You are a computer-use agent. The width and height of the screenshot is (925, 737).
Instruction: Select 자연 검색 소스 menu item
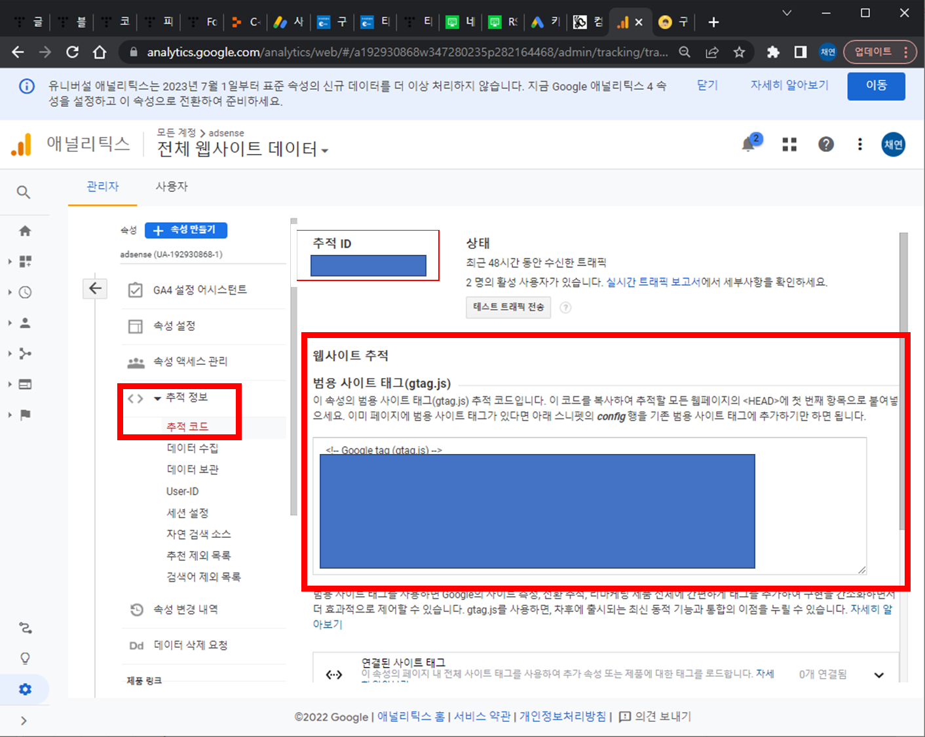click(198, 534)
